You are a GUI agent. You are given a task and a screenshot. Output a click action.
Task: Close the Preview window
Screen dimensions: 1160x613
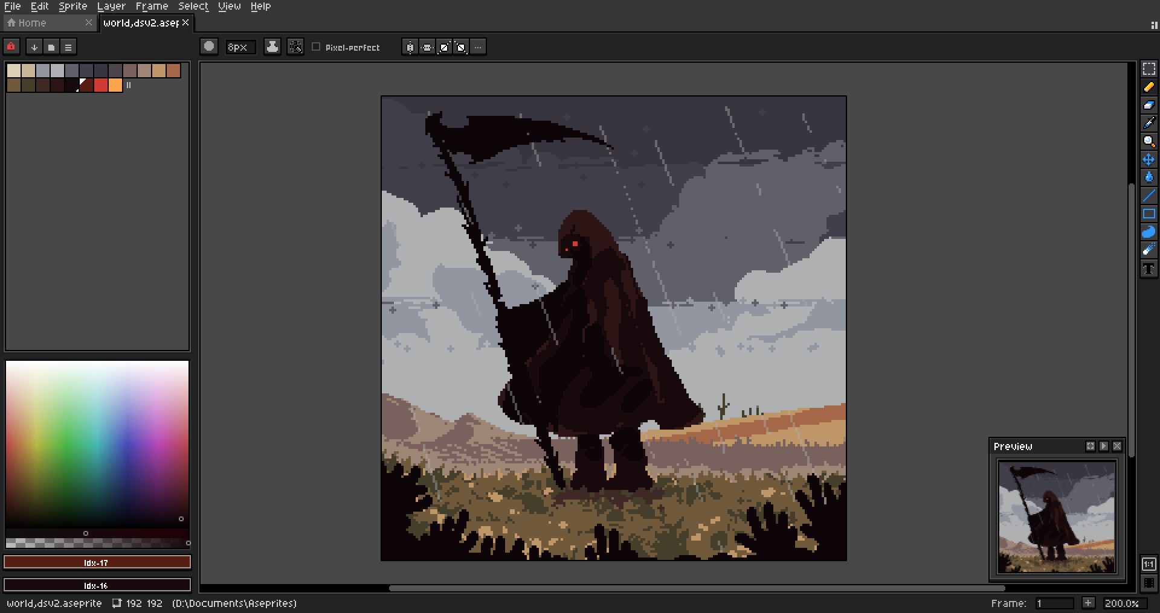click(x=1117, y=446)
